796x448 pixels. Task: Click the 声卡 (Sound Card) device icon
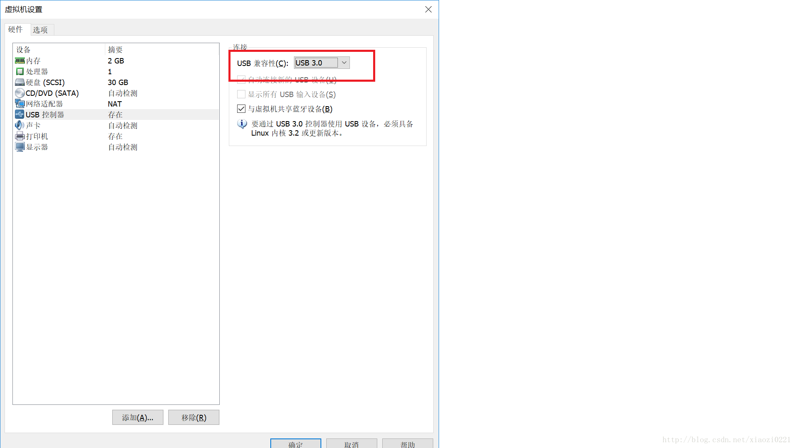click(x=19, y=125)
